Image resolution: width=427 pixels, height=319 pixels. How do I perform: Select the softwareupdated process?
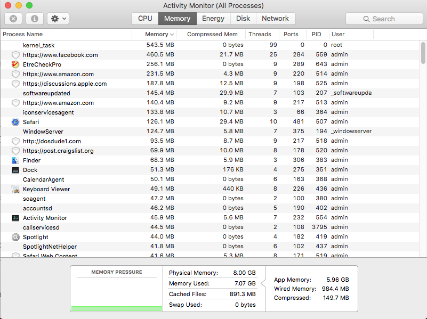(x=210, y=93)
